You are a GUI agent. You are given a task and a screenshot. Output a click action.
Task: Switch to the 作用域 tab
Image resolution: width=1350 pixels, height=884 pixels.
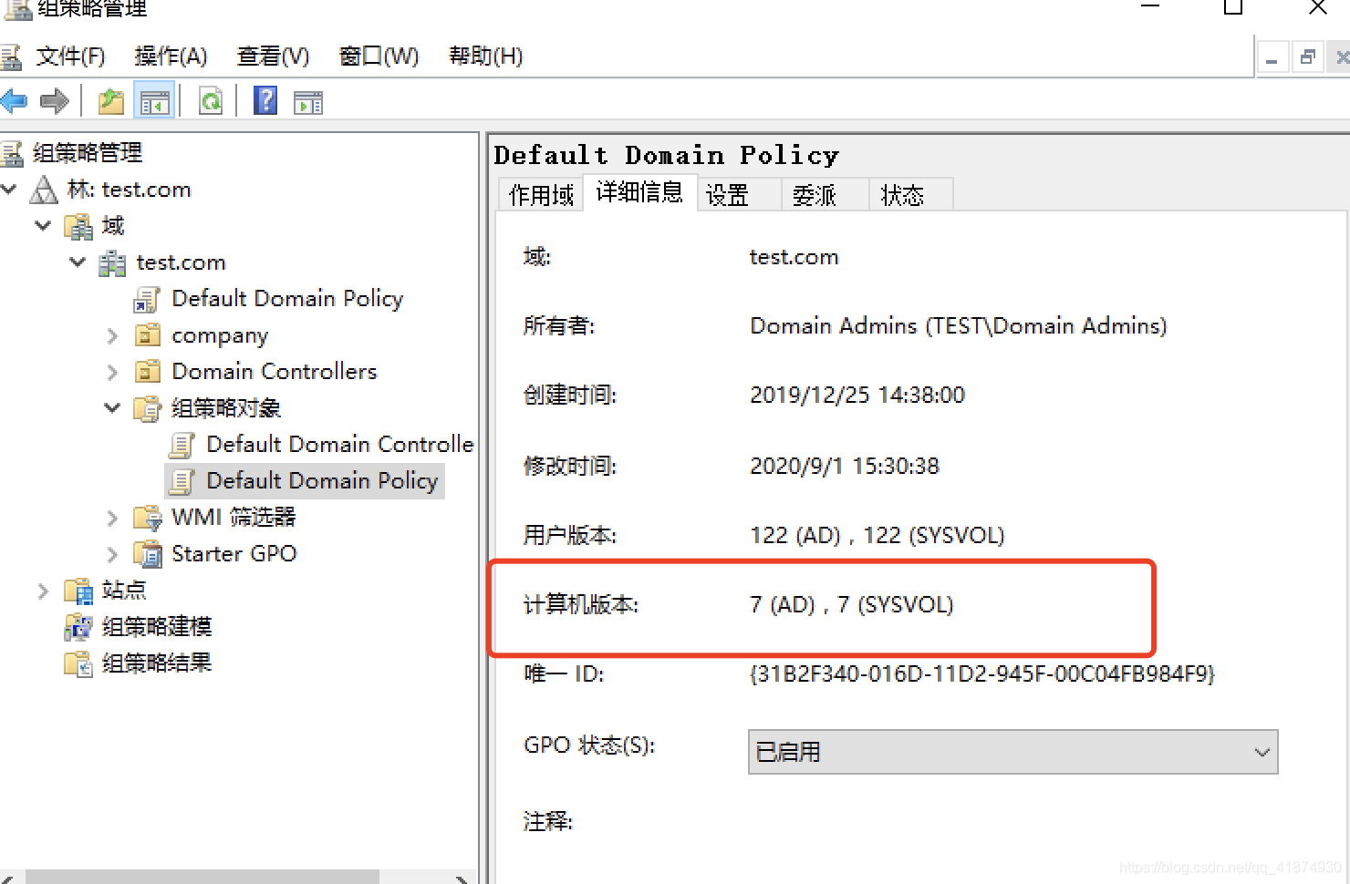541,195
